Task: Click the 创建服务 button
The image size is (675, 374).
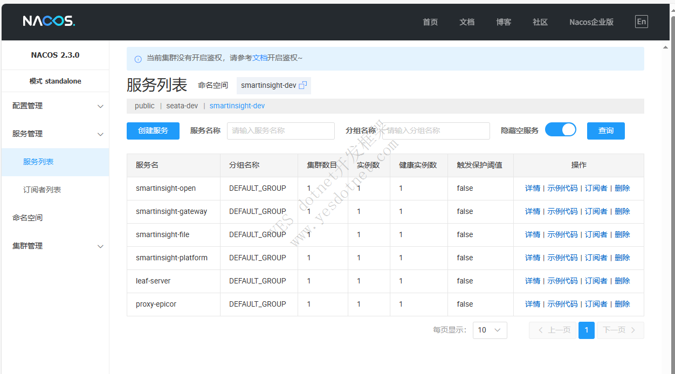Action: (x=153, y=130)
